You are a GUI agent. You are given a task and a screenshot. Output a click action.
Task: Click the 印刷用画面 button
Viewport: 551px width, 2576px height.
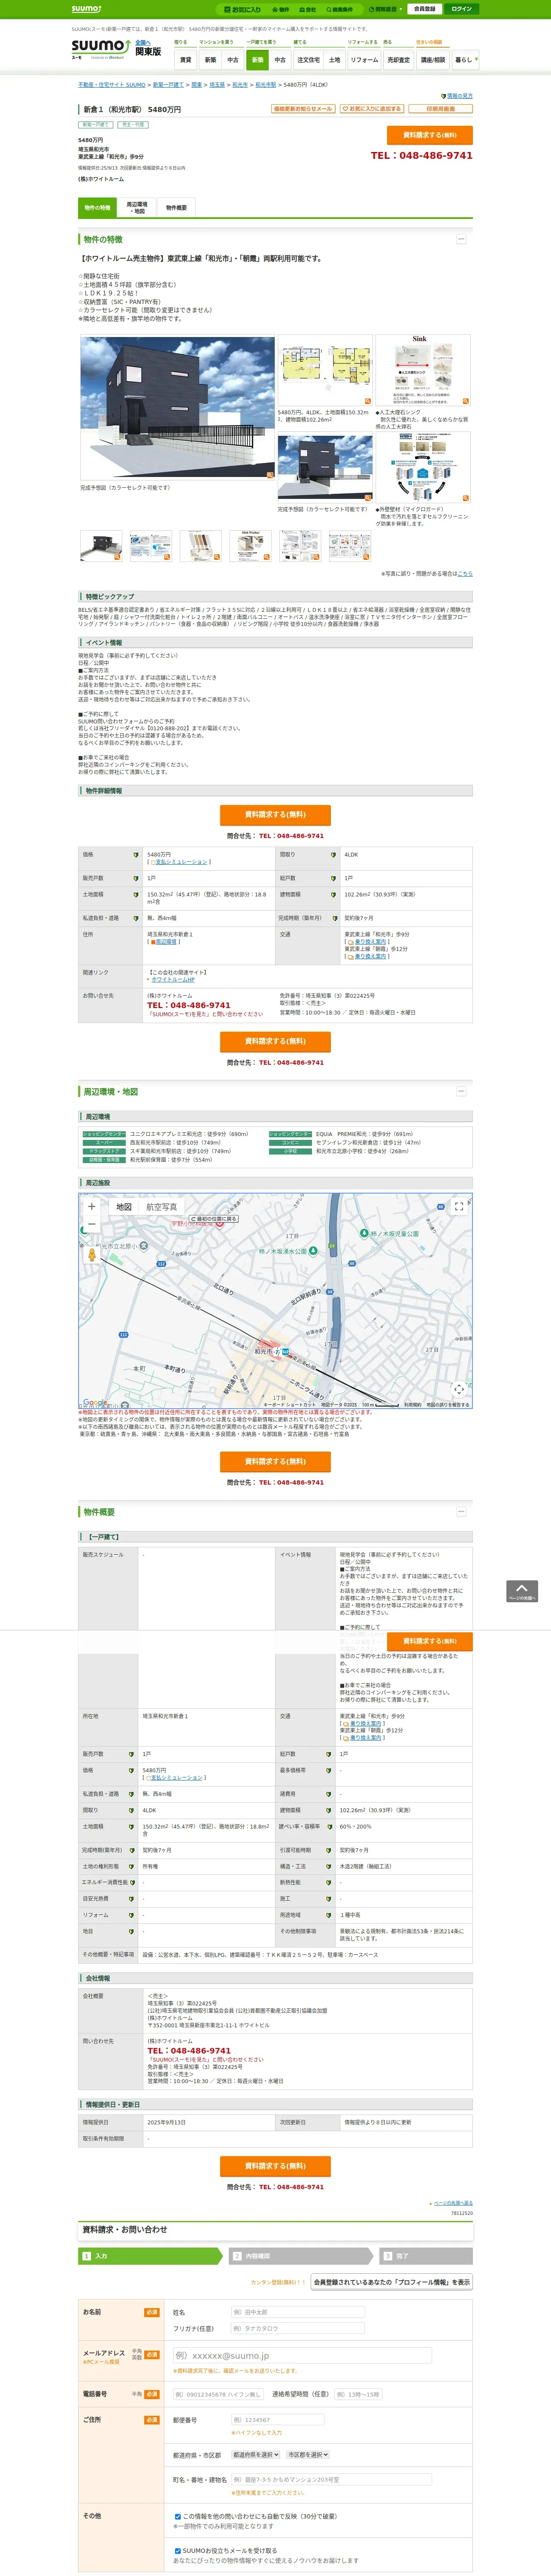coord(440,109)
